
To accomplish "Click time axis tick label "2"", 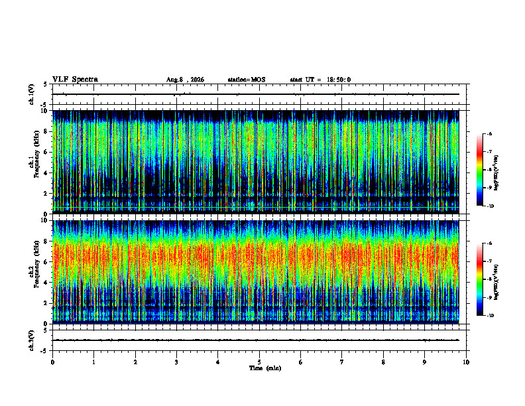I will pos(135,362).
